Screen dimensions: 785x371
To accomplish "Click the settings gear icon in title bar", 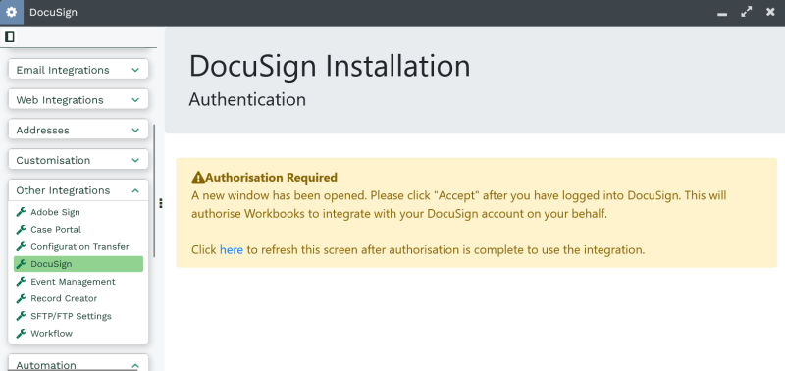I will 11,12.
